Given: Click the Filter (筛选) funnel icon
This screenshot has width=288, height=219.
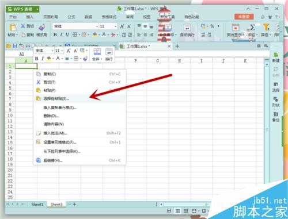Looking at the screenshot, I should click(266, 27).
